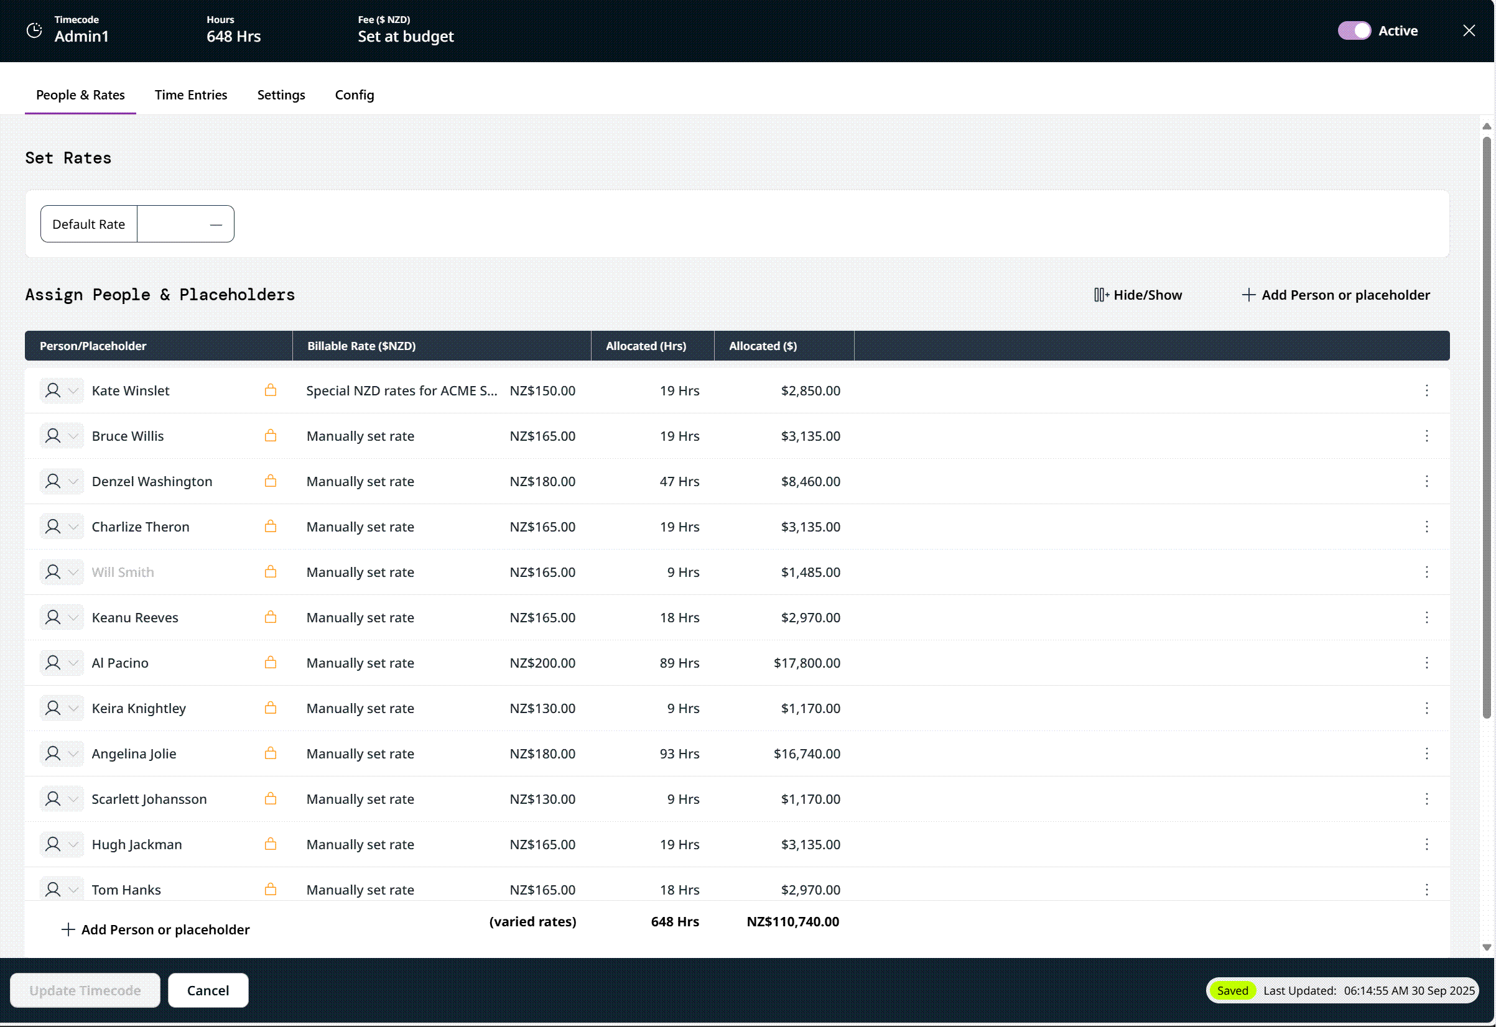Click Denzel Washington's rate lock icon
The image size is (1496, 1027).
pyautogui.click(x=271, y=481)
